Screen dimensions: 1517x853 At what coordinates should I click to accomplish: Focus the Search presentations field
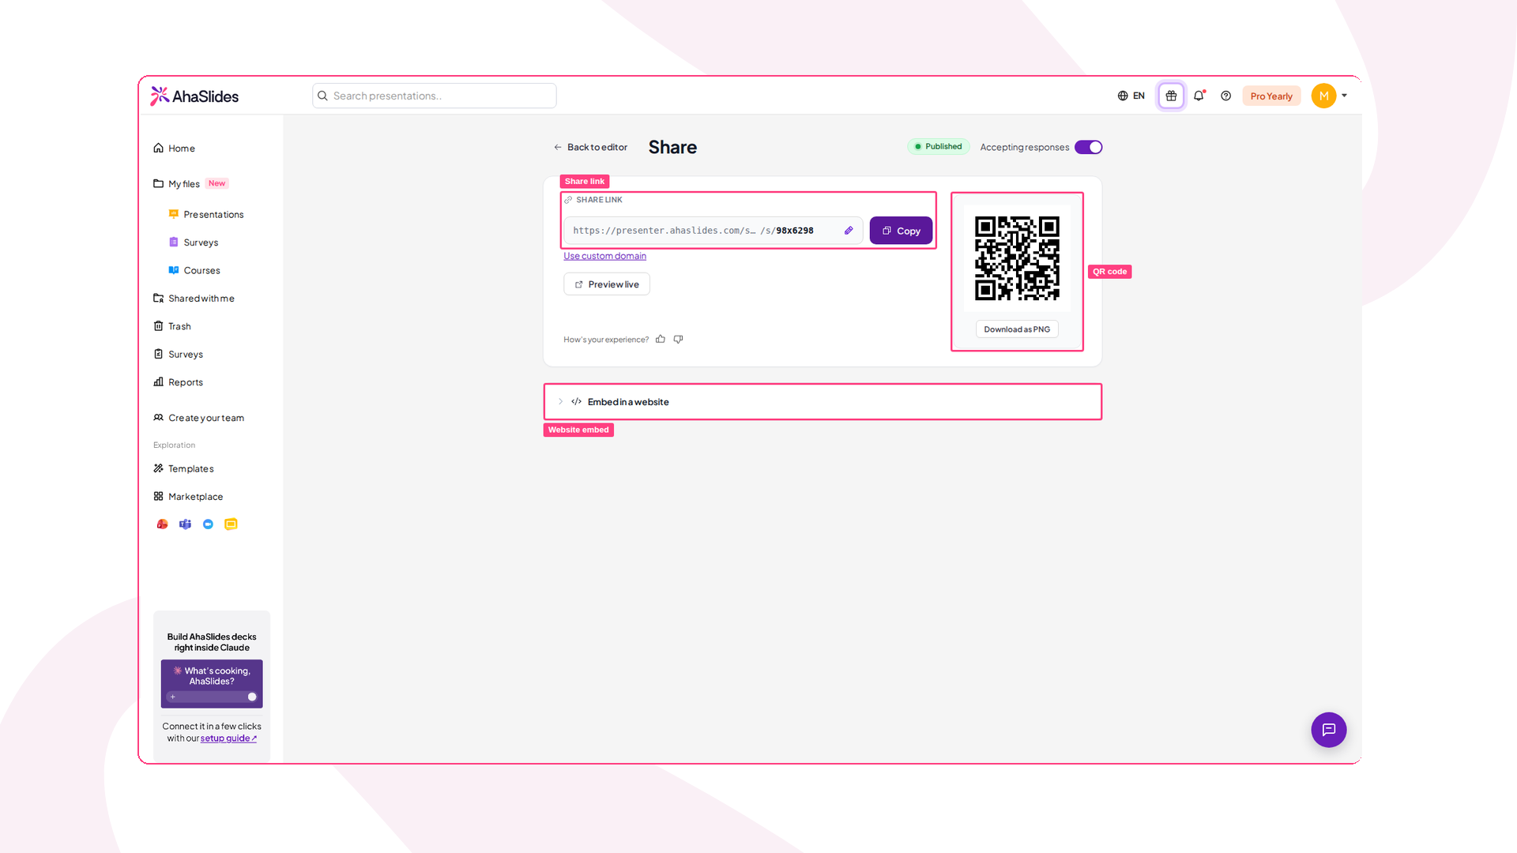(434, 96)
